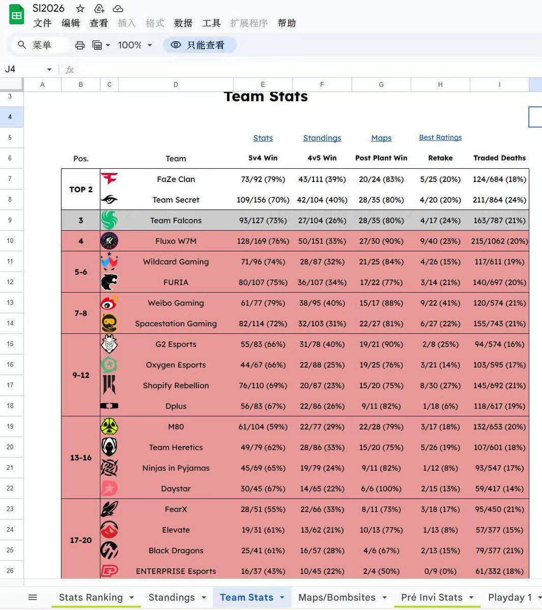
Task: Open the filter views icon
Action: point(97,45)
